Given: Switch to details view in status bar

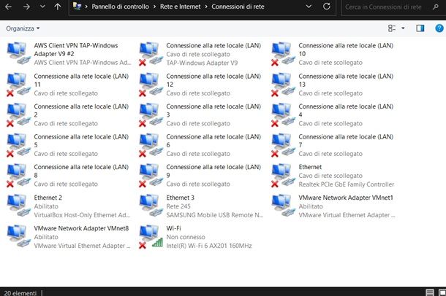Looking at the screenshot, I should pyautogui.click(x=430, y=292).
